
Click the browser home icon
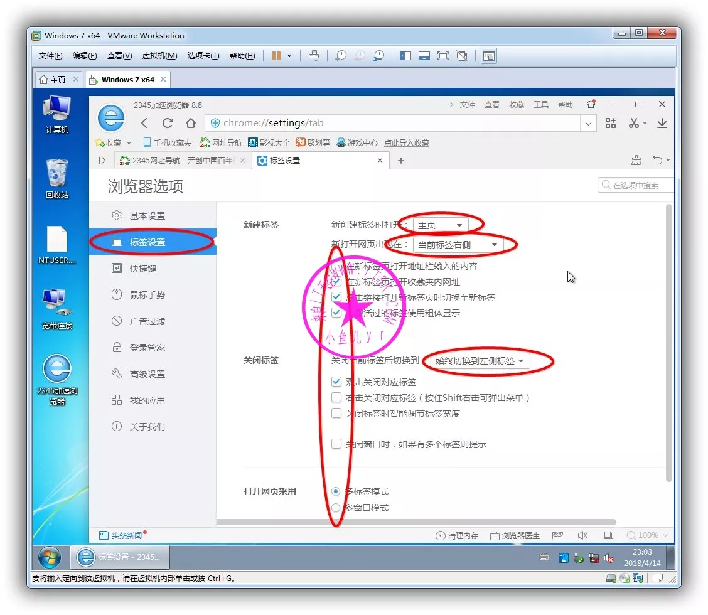coord(191,123)
